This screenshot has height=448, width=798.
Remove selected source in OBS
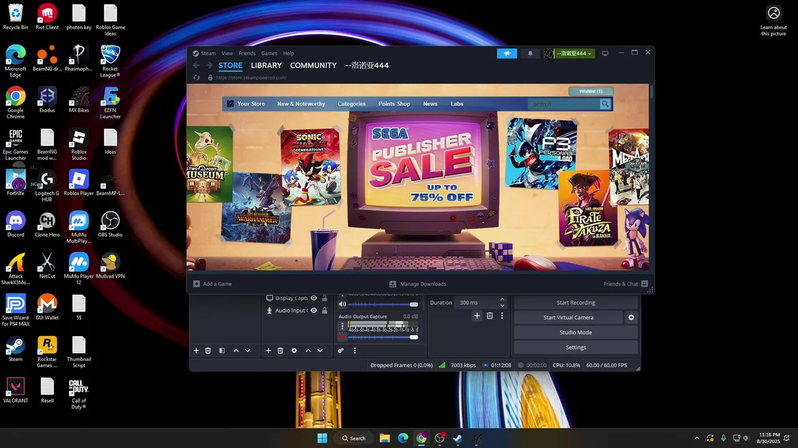point(281,351)
